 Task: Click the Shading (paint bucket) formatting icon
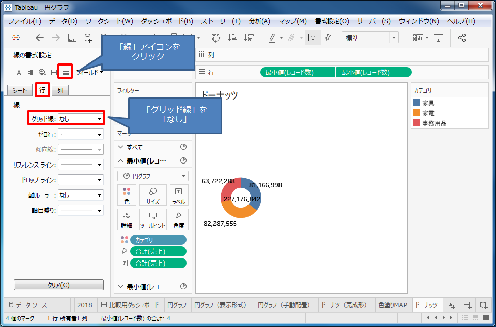point(42,72)
